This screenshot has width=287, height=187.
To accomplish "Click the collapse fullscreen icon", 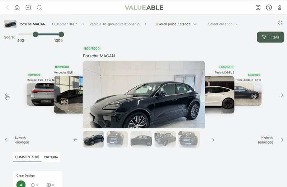I will click(280, 23).
